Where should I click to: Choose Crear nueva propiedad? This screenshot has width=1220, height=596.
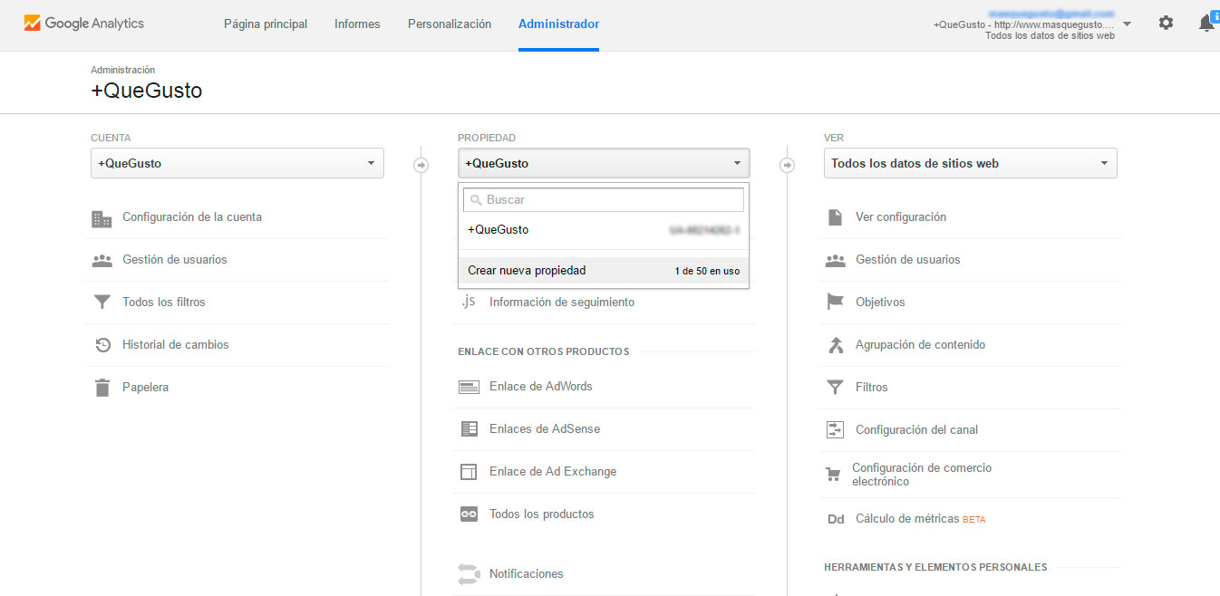(x=604, y=270)
